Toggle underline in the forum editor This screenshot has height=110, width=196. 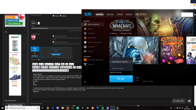tap(39, 68)
